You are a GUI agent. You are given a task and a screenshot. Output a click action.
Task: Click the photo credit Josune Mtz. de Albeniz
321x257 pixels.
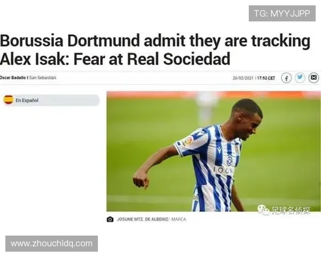(142, 220)
